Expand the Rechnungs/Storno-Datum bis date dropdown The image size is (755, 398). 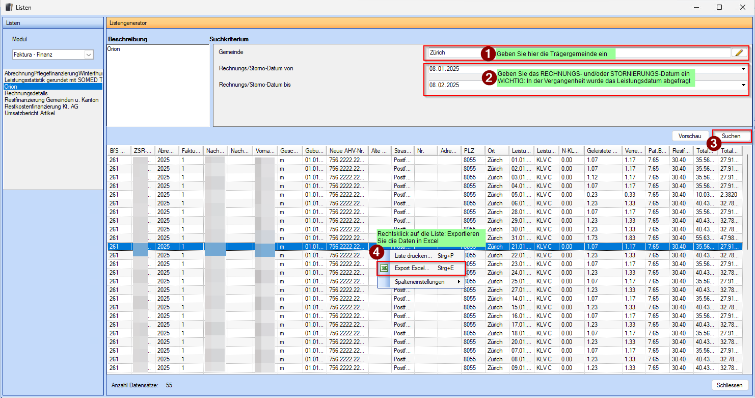click(x=743, y=85)
